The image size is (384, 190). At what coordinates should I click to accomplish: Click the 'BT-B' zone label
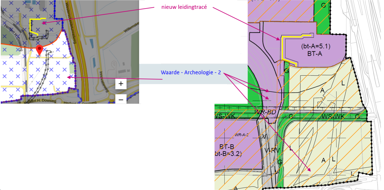tap(227, 147)
